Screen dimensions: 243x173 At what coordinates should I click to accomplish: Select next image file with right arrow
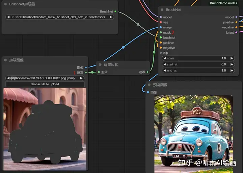tap(81, 78)
